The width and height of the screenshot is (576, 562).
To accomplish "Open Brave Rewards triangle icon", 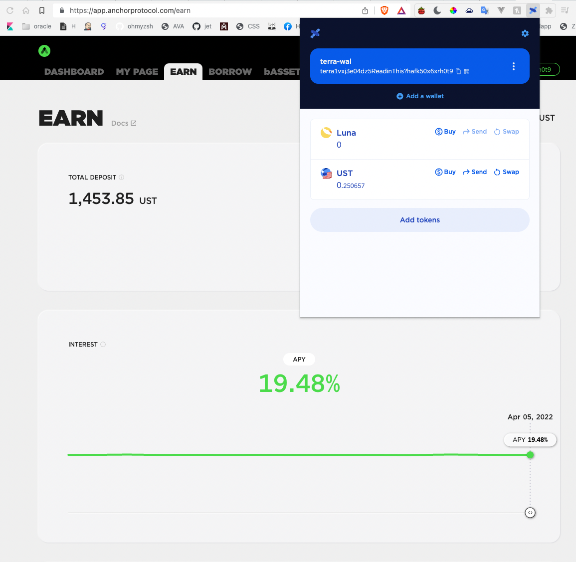I will pos(401,10).
